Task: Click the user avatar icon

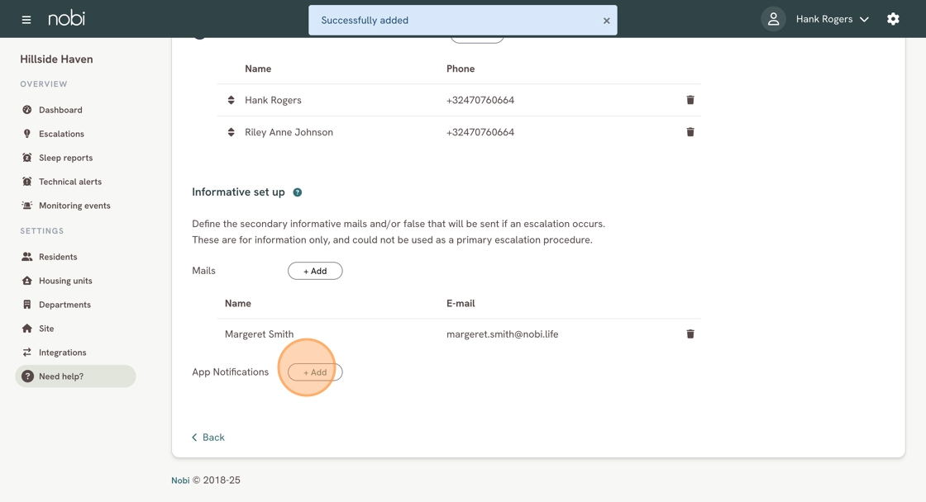Action: click(773, 19)
